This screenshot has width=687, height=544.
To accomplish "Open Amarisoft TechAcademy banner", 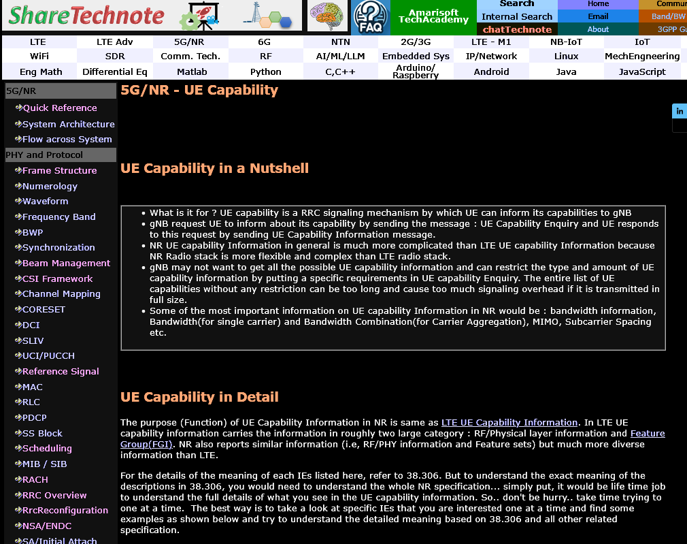I will tap(433, 16).
